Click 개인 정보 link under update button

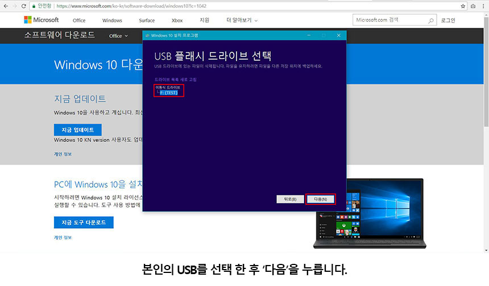pyautogui.click(x=63, y=154)
